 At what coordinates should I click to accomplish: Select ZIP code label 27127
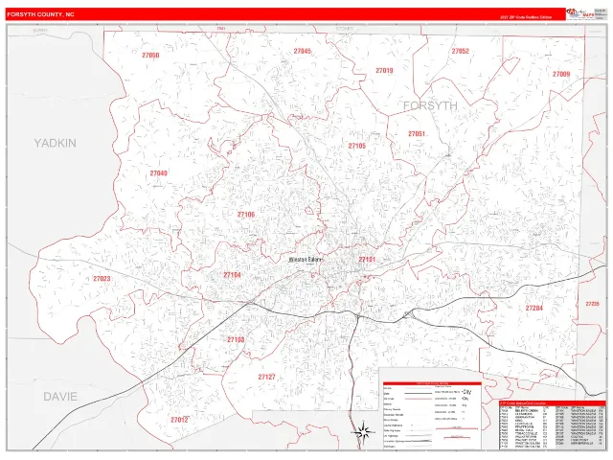(266, 377)
